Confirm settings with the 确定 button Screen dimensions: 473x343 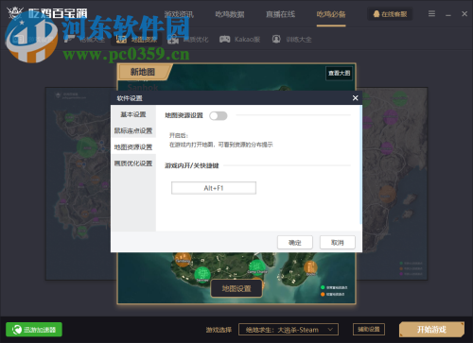295,243
